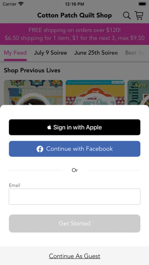The height and width of the screenshot is (265, 149).
Task: Click the Get Started button
Action: click(x=75, y=223)
